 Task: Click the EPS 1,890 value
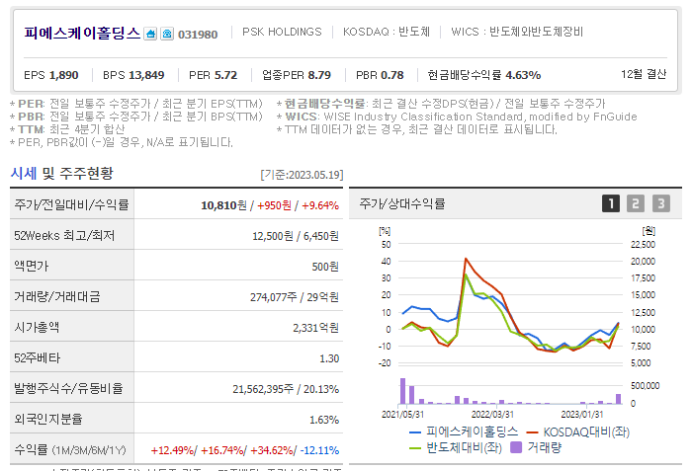point(51,75)
